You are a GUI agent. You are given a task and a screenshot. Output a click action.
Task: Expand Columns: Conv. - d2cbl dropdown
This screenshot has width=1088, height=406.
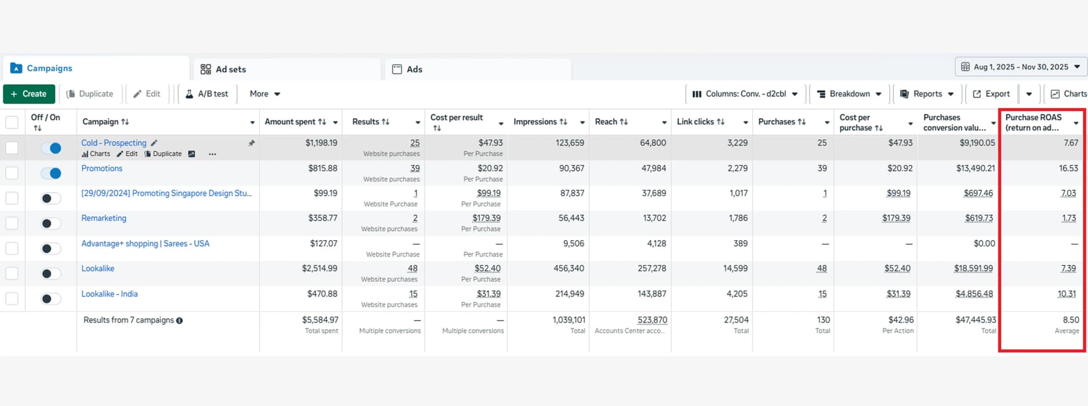(x=745, y=94)
